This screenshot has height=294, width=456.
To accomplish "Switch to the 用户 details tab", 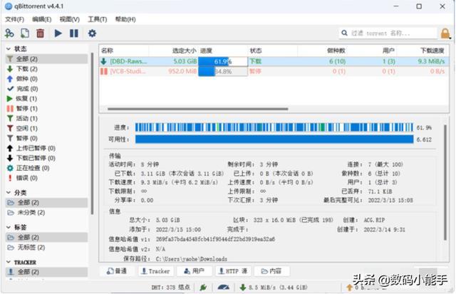I will tap(195, 271).
